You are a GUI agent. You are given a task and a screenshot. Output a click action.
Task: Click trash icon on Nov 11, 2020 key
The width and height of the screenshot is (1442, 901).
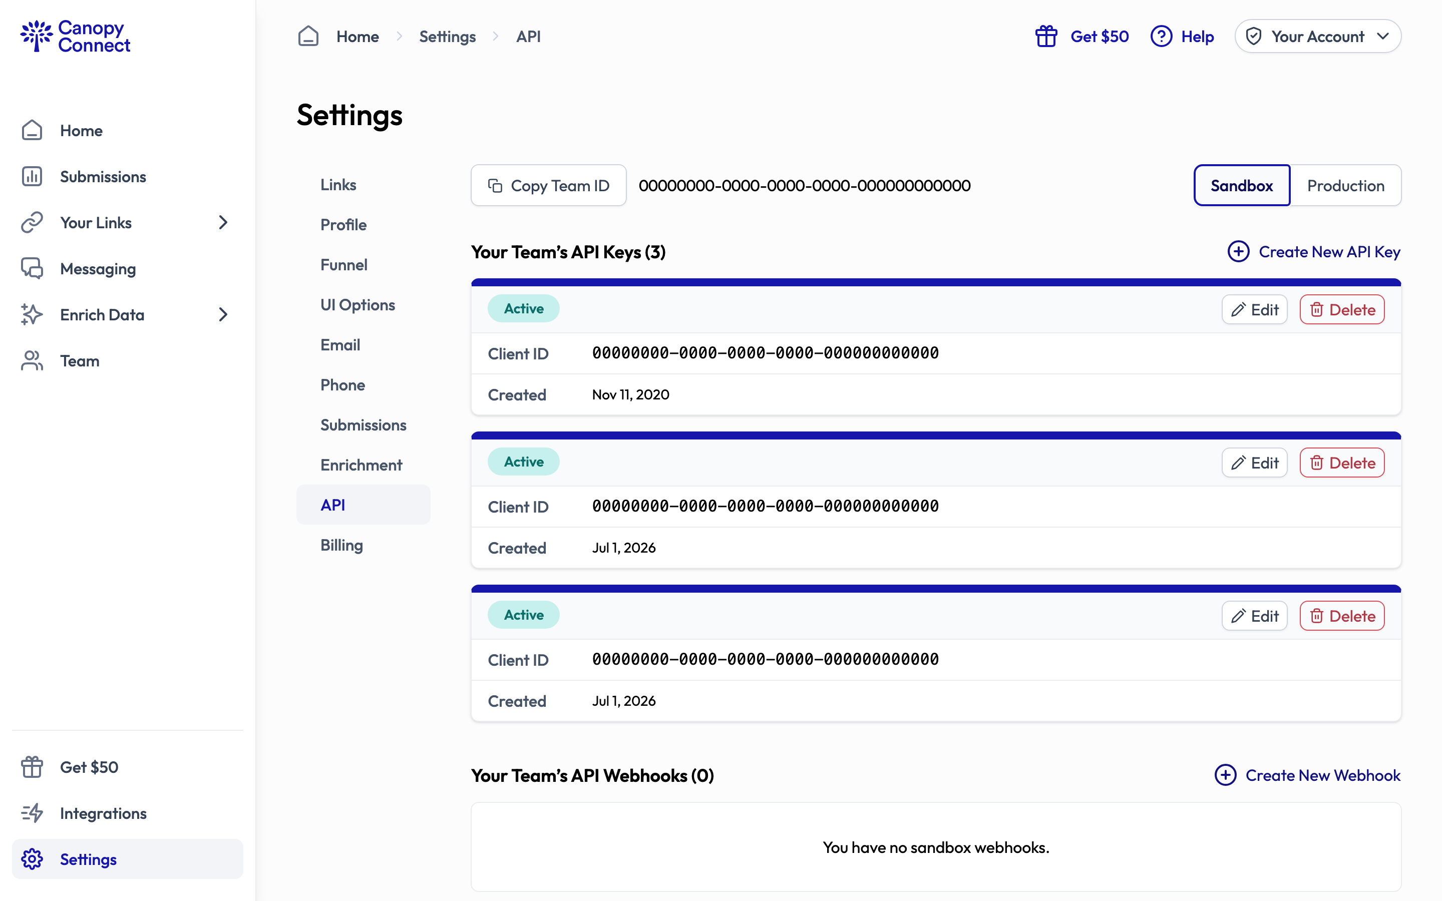pos(1317,309)
